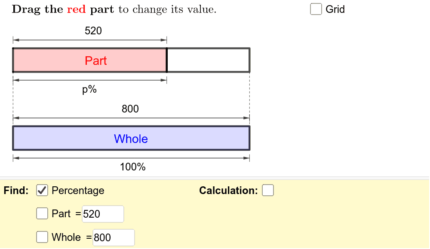Click the Part value input field
The width and height of the screenshot is (430, 249).
coord(103,214)
